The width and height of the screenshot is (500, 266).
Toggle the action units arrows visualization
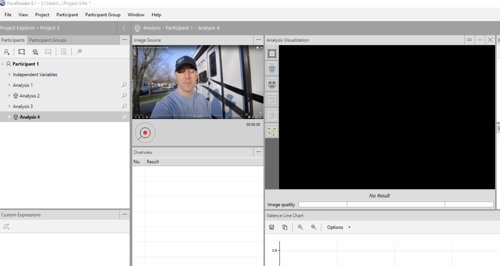272,116
